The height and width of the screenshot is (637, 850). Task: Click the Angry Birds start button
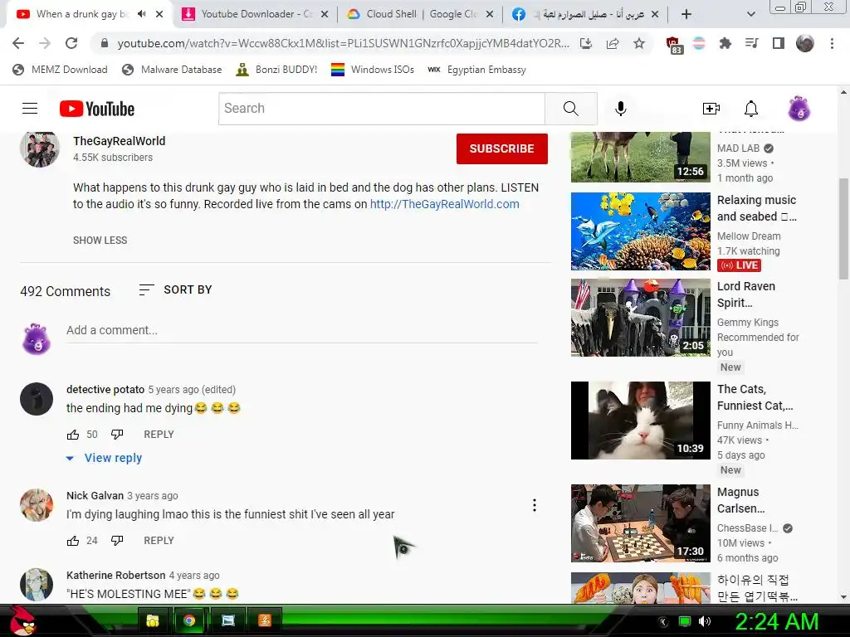(x=22, y=620)
